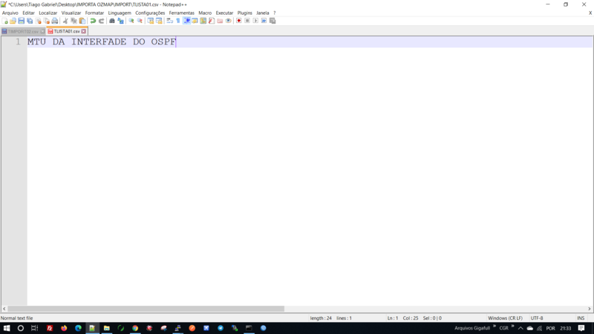
Task: Click the user-defined language icon
Action: [195, 21]
